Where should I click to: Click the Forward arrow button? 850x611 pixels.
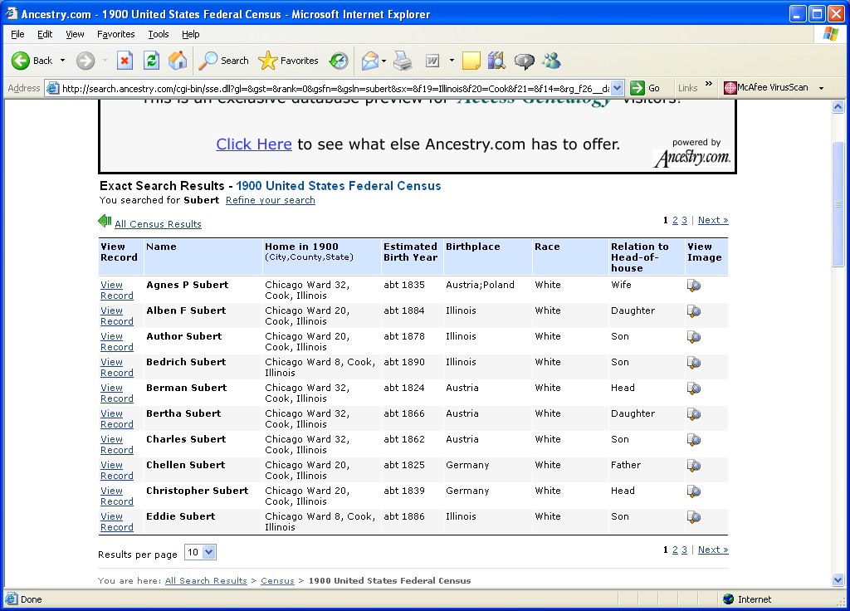coord(85,61)
